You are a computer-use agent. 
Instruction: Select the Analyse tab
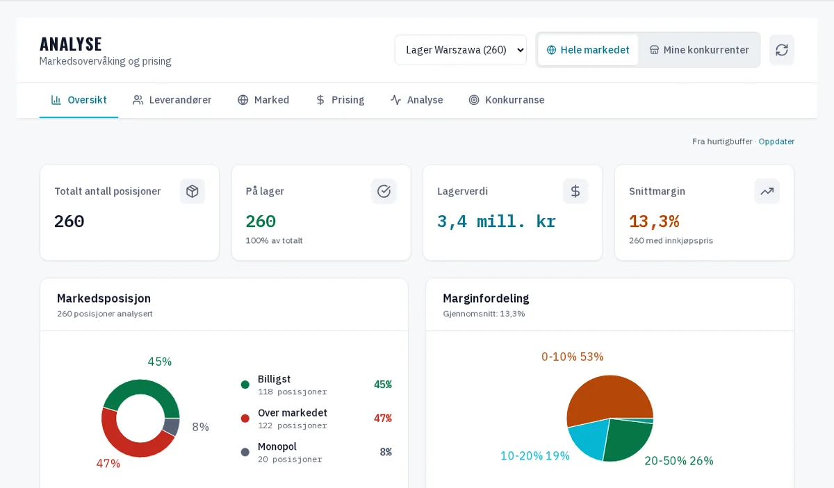click(x=416, y=100)
